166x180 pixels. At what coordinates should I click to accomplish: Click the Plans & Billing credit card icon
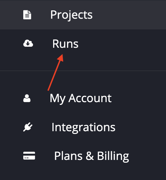29,156
